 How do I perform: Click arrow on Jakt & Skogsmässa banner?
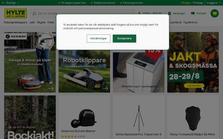click(214, 88)
